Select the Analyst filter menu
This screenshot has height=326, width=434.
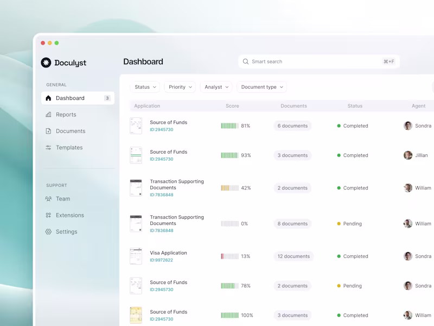216,87
